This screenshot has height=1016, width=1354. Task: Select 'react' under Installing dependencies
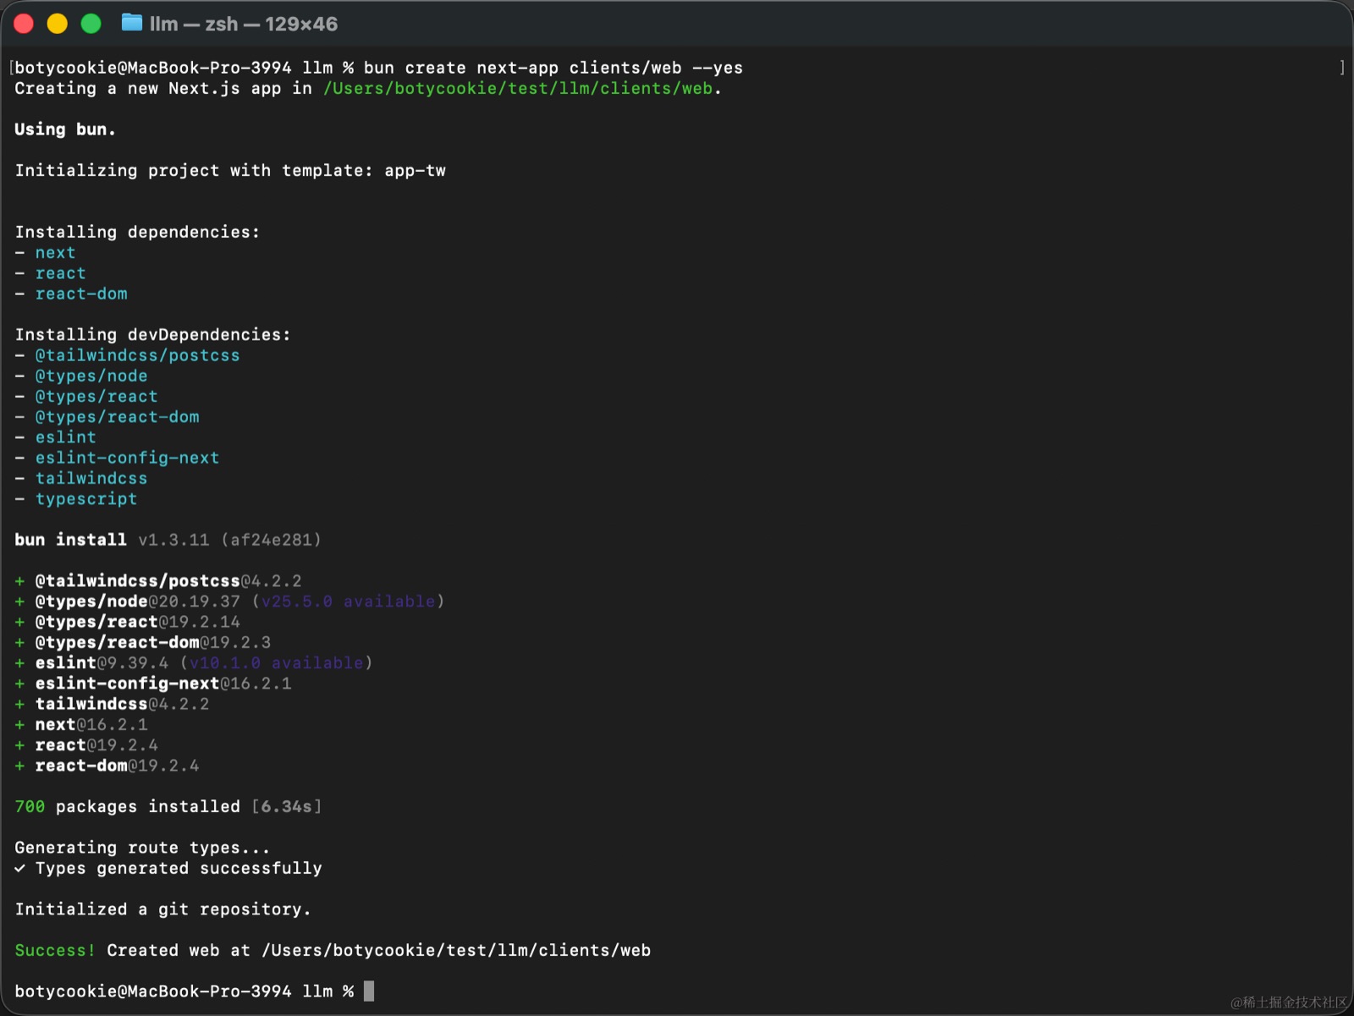point(60,273)
